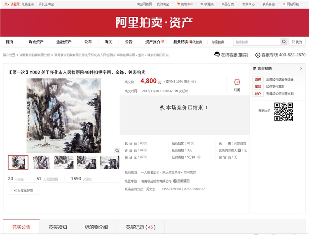Click the 分享给好友 share button

coord(23,190)
